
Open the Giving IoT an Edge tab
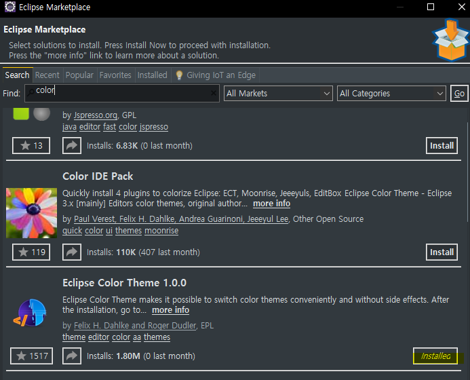point(216,75)
